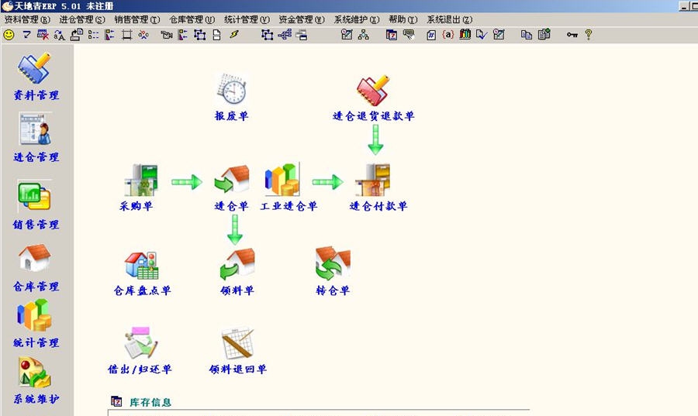
Task: Click the document with checkmark toolbar icon
Action: click(x=482, y=35)
